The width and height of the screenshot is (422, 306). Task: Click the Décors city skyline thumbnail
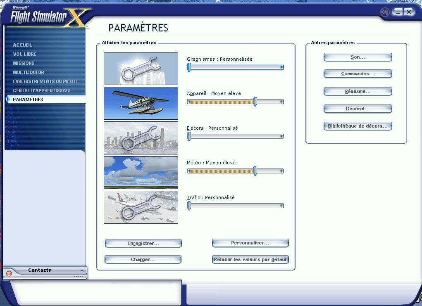[x=141, y=138]
